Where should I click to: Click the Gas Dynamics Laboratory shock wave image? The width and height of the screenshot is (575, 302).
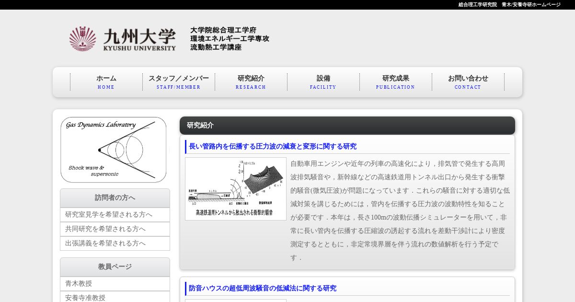click(114, 150)
